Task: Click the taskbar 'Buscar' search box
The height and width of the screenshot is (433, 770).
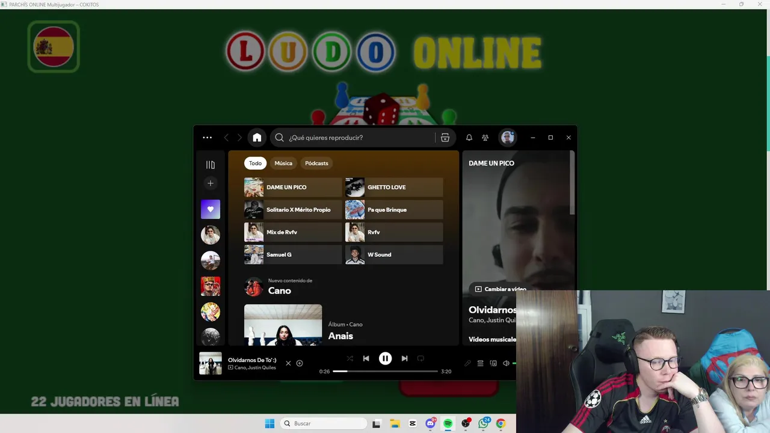Action: coord(324,423)
